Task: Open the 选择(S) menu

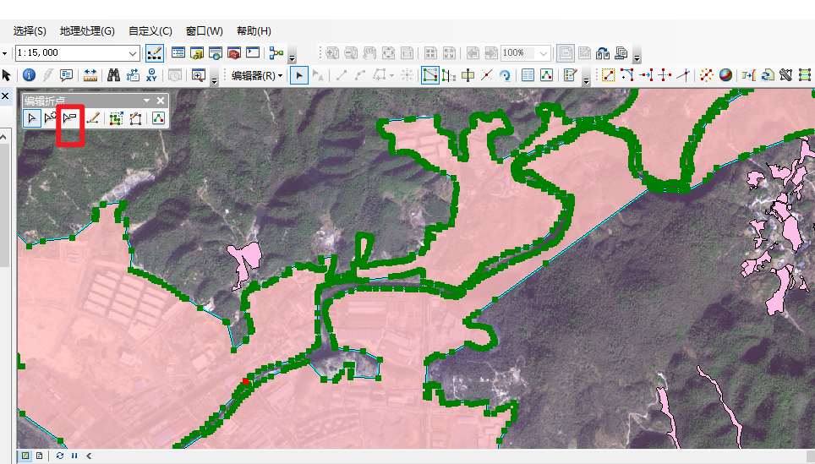Action: click(x=30, y=31)
